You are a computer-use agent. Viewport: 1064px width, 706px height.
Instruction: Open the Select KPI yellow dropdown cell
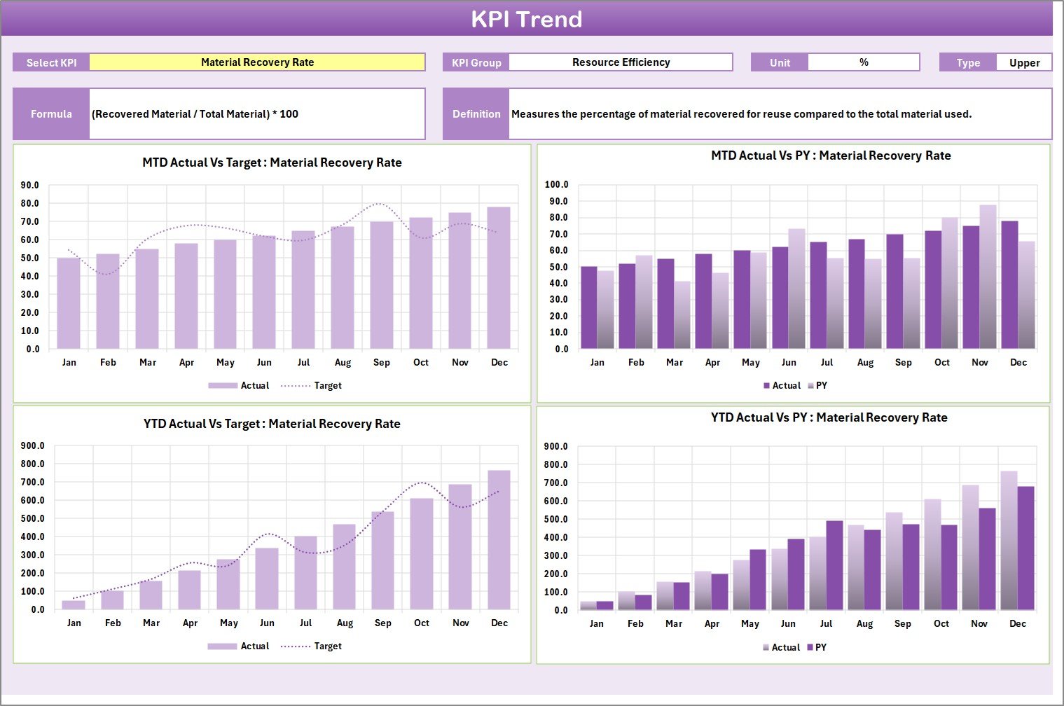tap(257, 62)
